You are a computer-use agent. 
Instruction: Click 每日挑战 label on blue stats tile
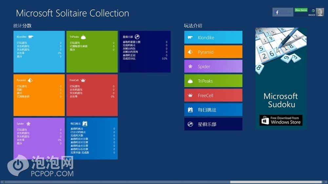tap(75, 124)
